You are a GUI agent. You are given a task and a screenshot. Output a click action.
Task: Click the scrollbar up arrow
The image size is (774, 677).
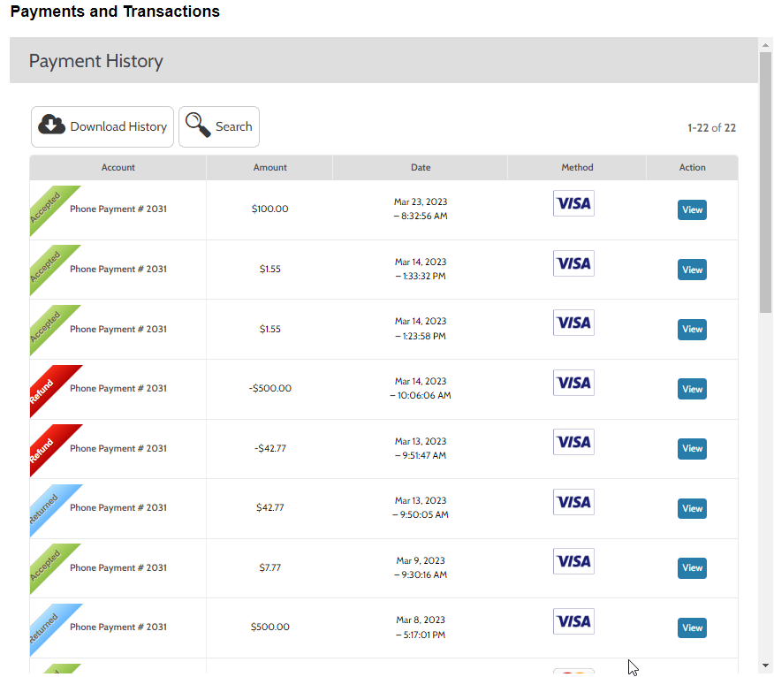(x=765, y=44)
